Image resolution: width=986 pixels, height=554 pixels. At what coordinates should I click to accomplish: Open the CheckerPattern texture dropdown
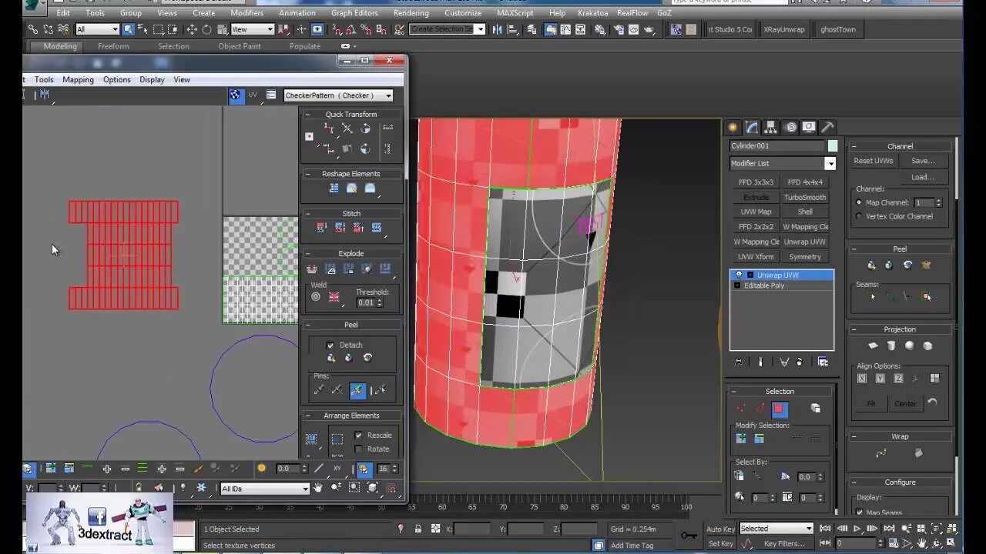(338, 95)
